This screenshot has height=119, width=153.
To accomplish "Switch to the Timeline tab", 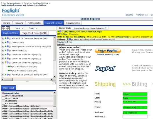I will click(x=19, y=23).
